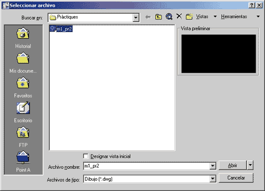
Task: Go to Mis documentos in sidebar
Action: click(x=23, y=62)
